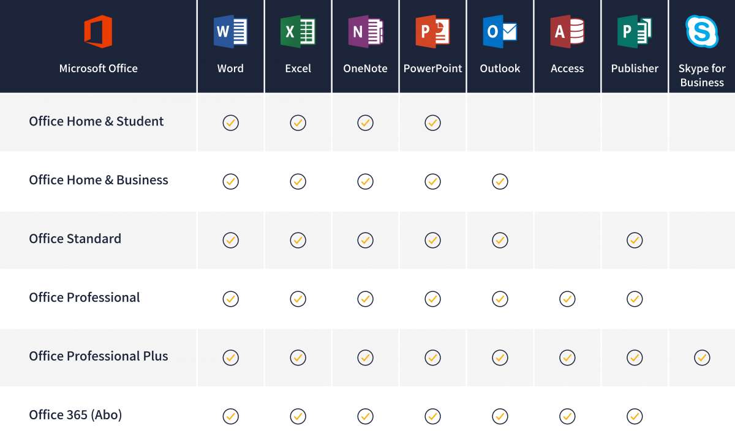
Task: Click the Office Standard row label
Action: tap(75, 239)
